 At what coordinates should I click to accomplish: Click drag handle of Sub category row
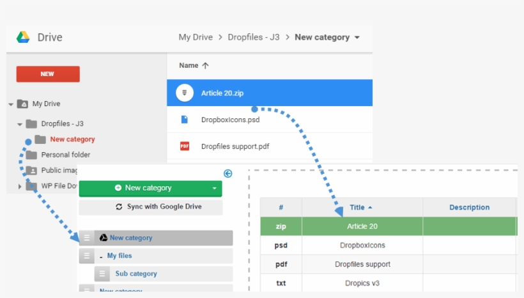click(x=102, y=274)
